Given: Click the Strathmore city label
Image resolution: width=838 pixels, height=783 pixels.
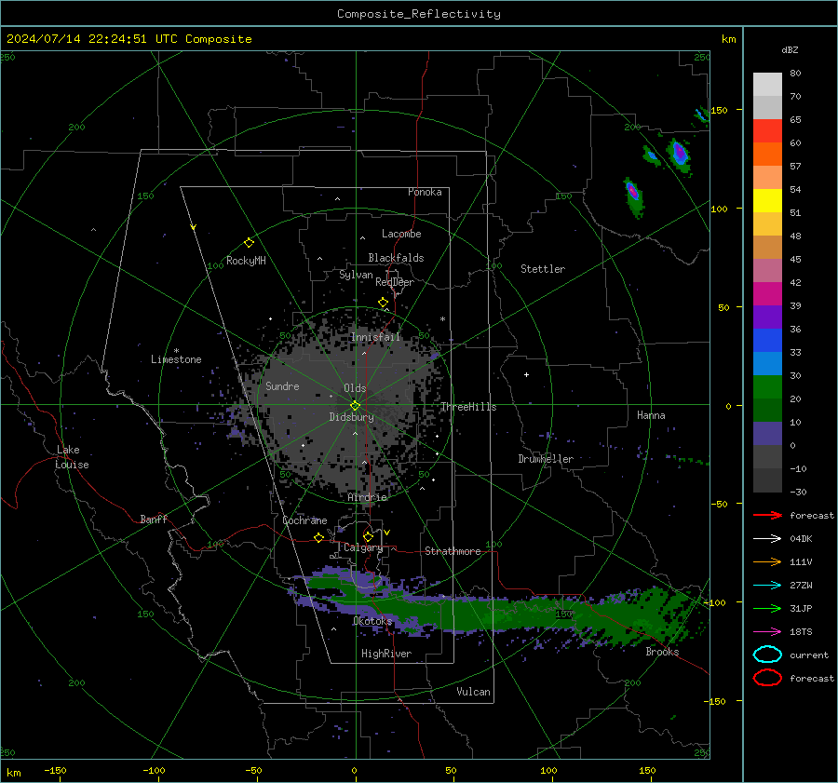Looking at the screenshot, I should click(x=453, y=551).
